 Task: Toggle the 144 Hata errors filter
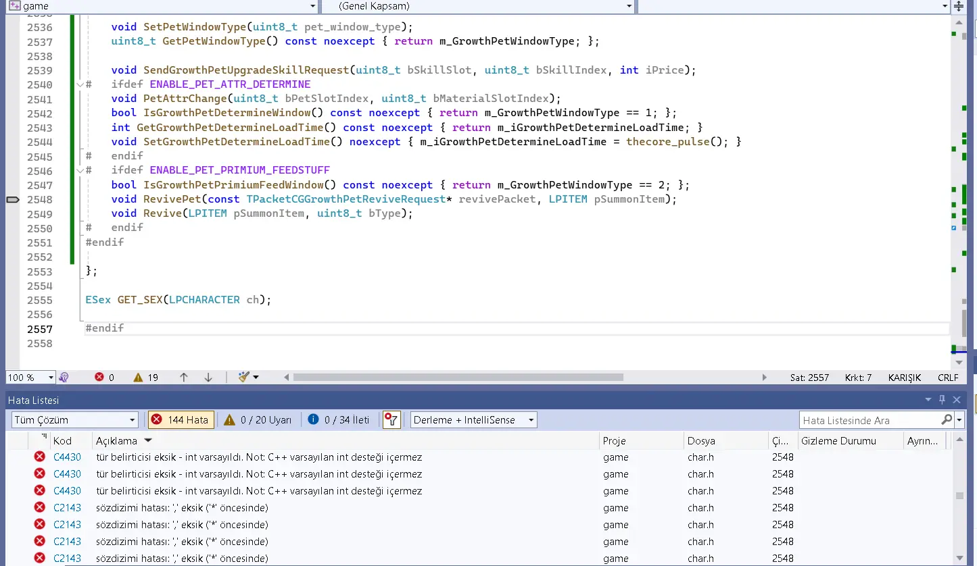(181, 420)
